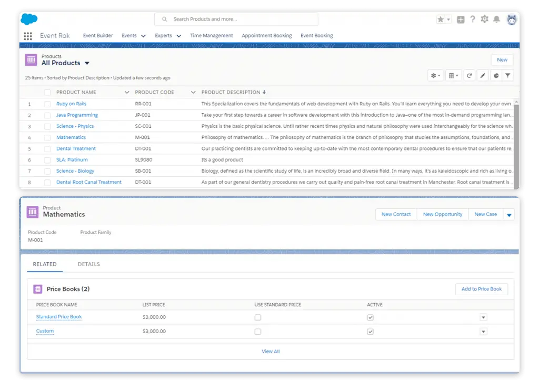Click the Search Products input field

click(x=236, y=19)
